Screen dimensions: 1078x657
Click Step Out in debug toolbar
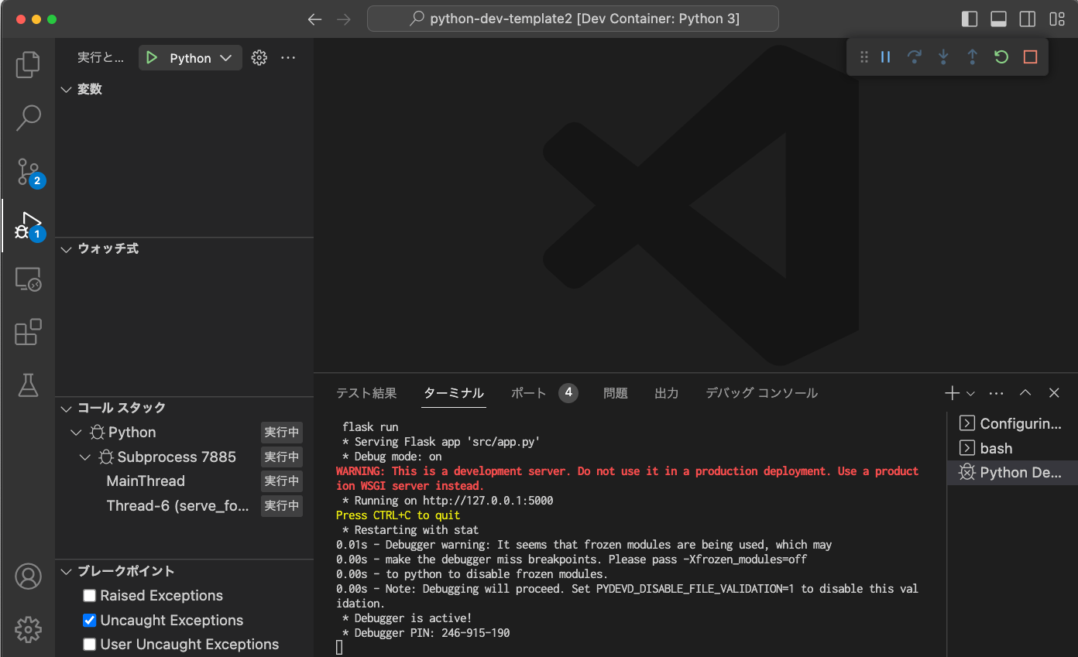972,57
